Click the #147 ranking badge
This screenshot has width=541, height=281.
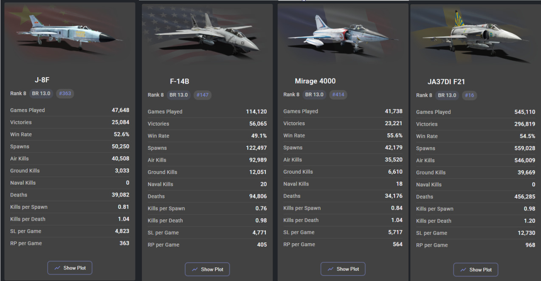[x=203, y=95]
